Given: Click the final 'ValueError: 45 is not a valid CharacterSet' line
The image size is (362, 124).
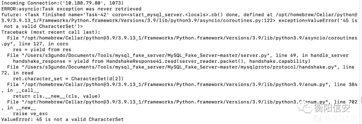Looking at the screenshot, I should click(x=62, y=119).
